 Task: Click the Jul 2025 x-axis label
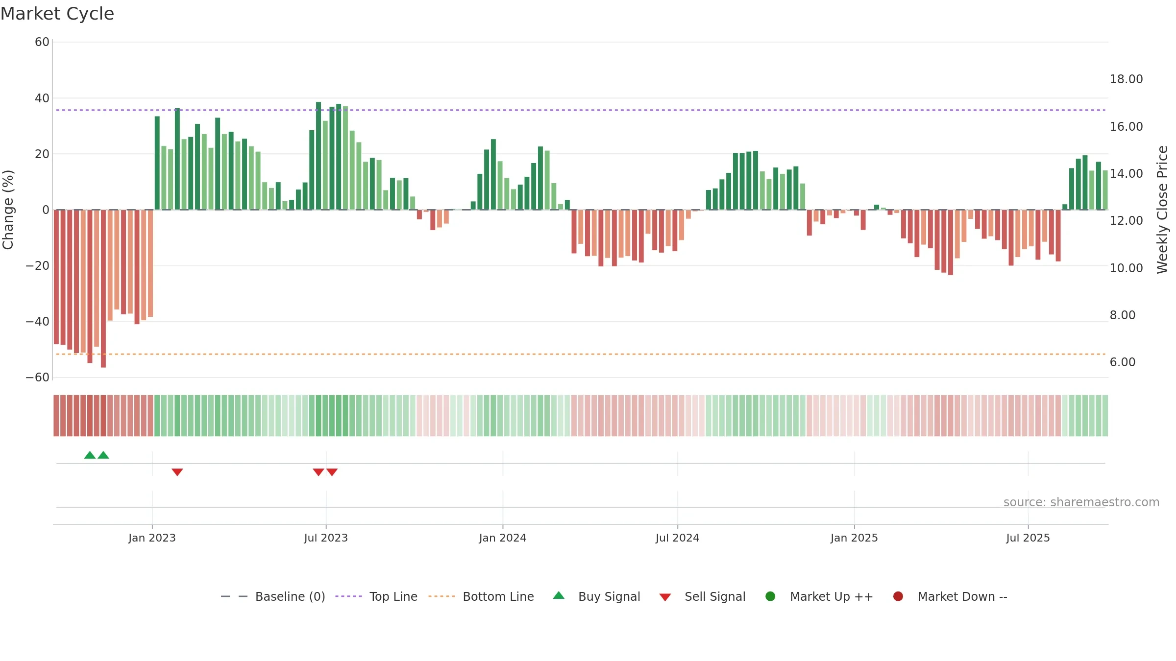[x=1028, y=538]
